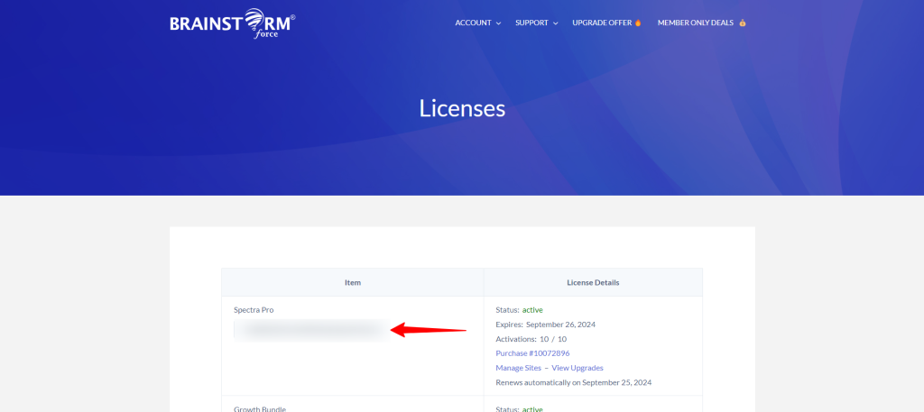This screenshot has width=924, height=412.
Task: Click the active status text for Spectra Pro
Action: point(532,309)
